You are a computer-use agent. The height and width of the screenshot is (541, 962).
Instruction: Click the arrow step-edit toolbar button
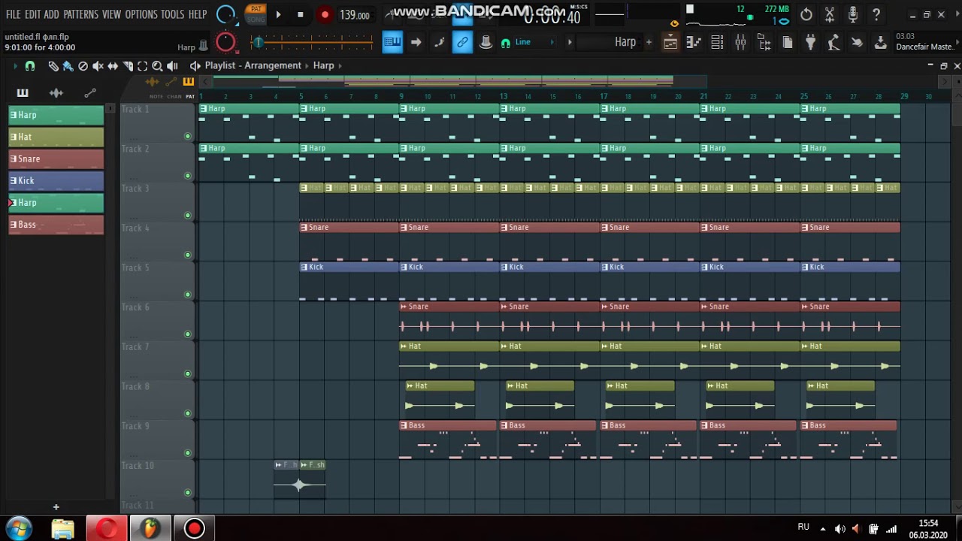coord(416,43)
